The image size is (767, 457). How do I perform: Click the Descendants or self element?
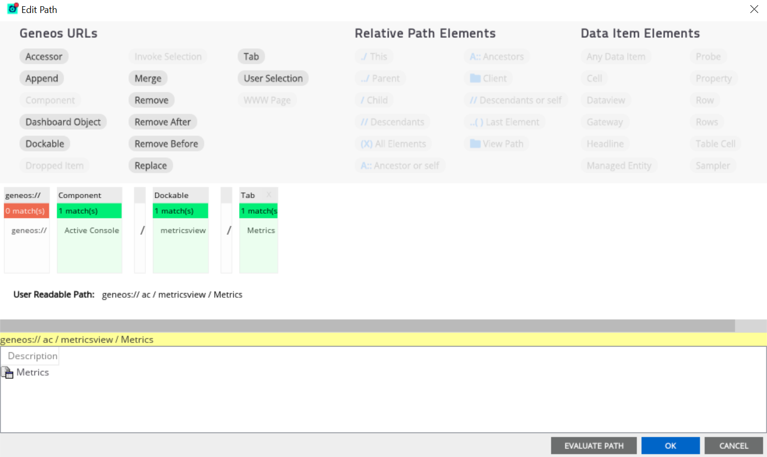[x=516, y=100]
